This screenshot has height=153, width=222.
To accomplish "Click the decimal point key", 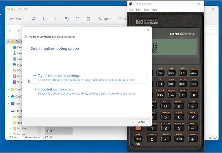I will (166, 139).
